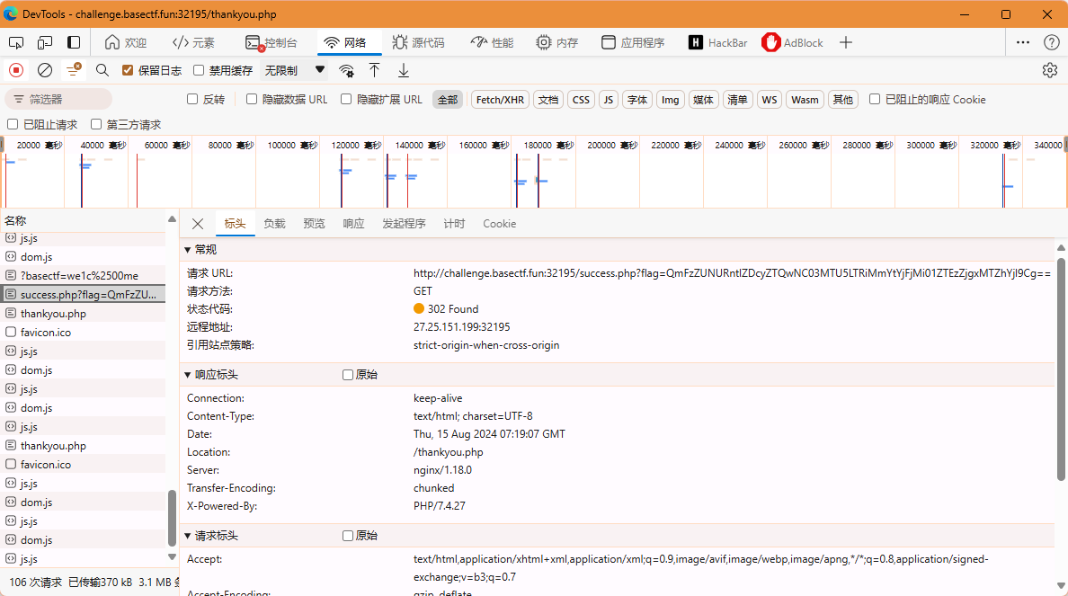Image resolution: width=1068 pixels, height=596 pixels.
Task: Click the 筛选器 filter input field
Action: (63, 100)
